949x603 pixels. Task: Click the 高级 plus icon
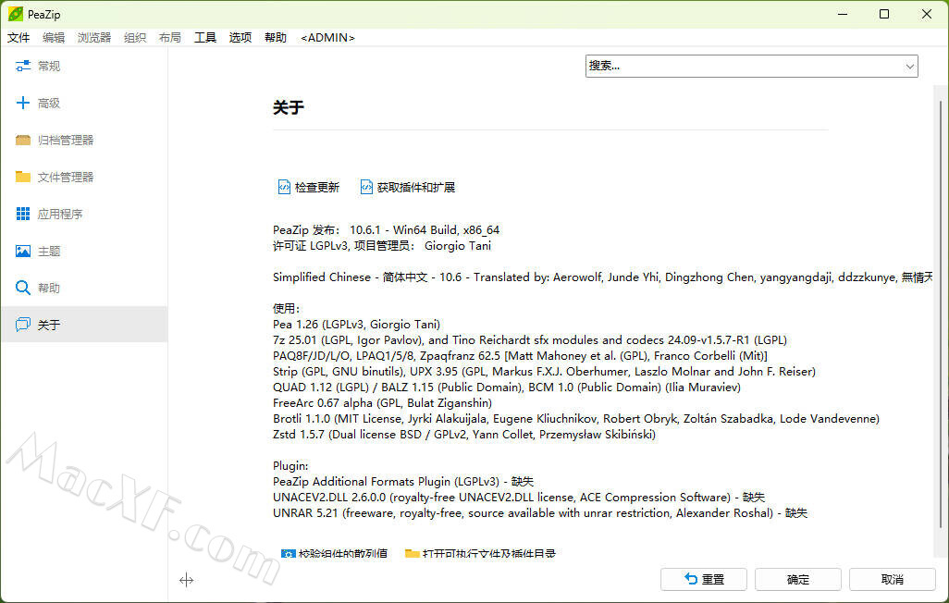tap(23, 103)
